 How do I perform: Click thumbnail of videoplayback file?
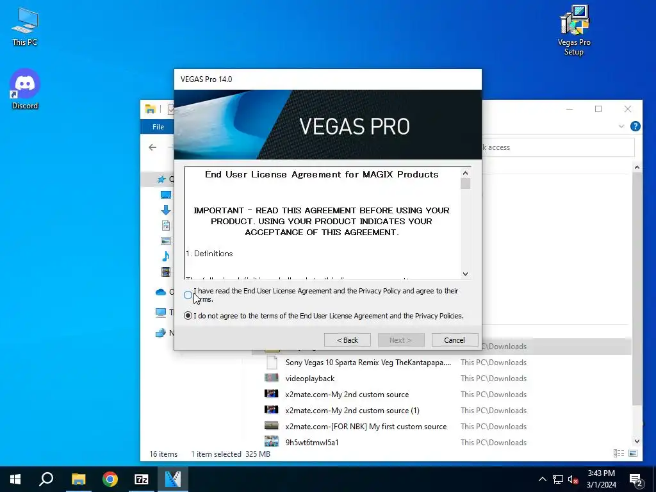click(x=272, y=378)
